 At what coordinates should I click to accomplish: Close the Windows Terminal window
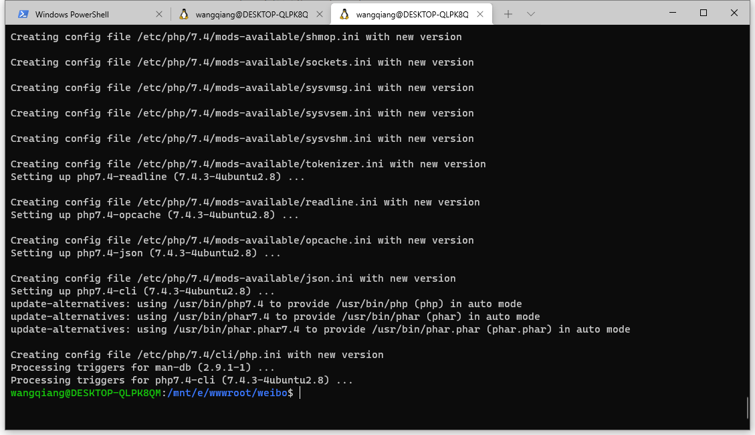(x=734, y=13)
